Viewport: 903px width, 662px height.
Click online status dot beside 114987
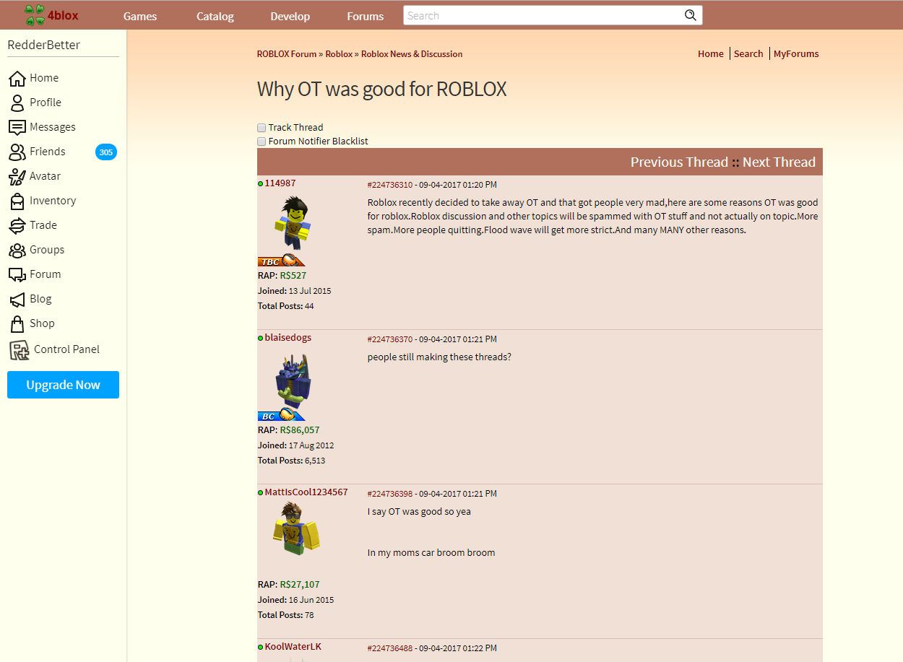point(261,183)
